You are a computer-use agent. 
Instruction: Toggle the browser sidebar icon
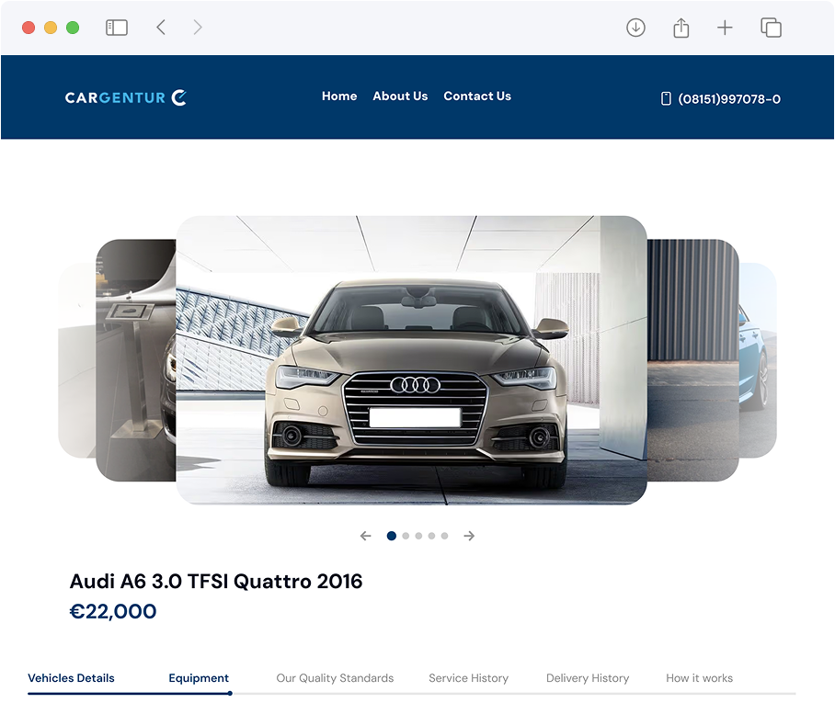point(117,28)
